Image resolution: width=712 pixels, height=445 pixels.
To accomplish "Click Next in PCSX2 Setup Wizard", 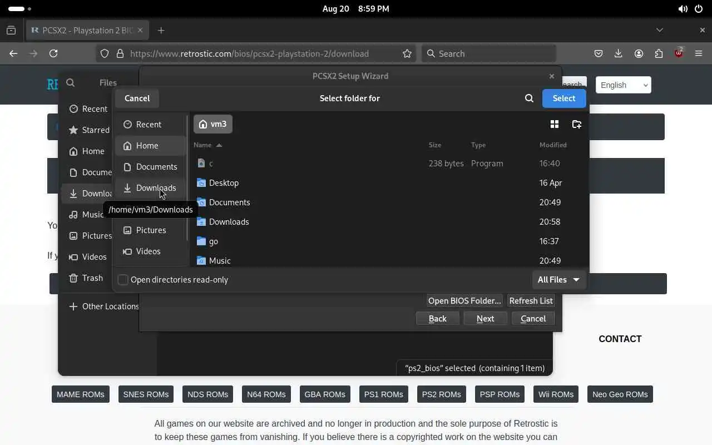I will pyautogui.click(x=485, y=319).
